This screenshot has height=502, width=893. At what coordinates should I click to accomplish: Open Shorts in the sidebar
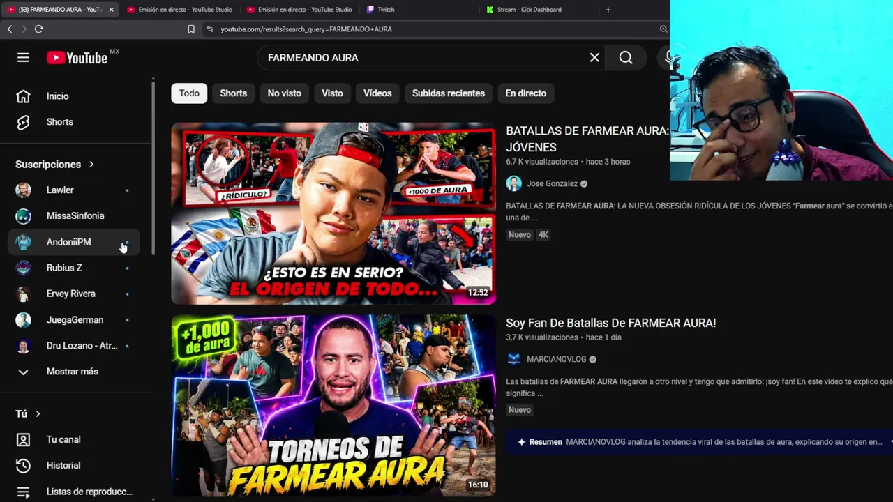coord(74,122)
